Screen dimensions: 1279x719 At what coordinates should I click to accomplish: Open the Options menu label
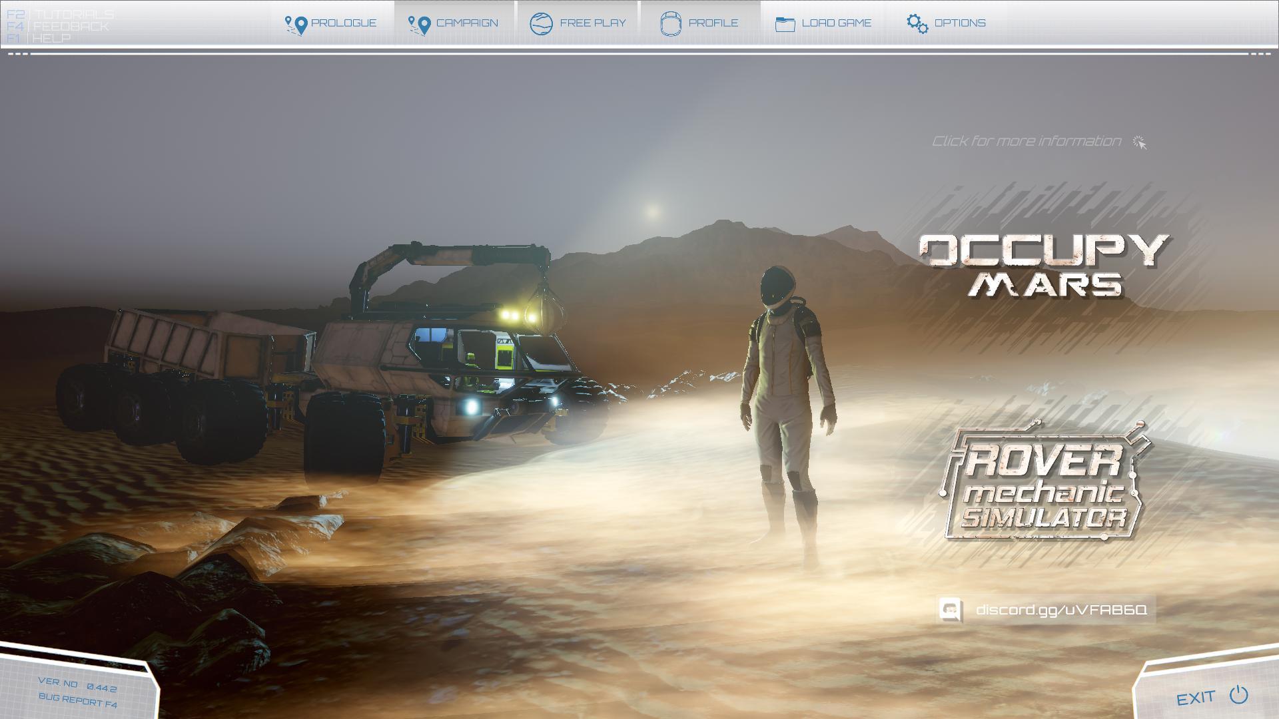click(960, 23)
